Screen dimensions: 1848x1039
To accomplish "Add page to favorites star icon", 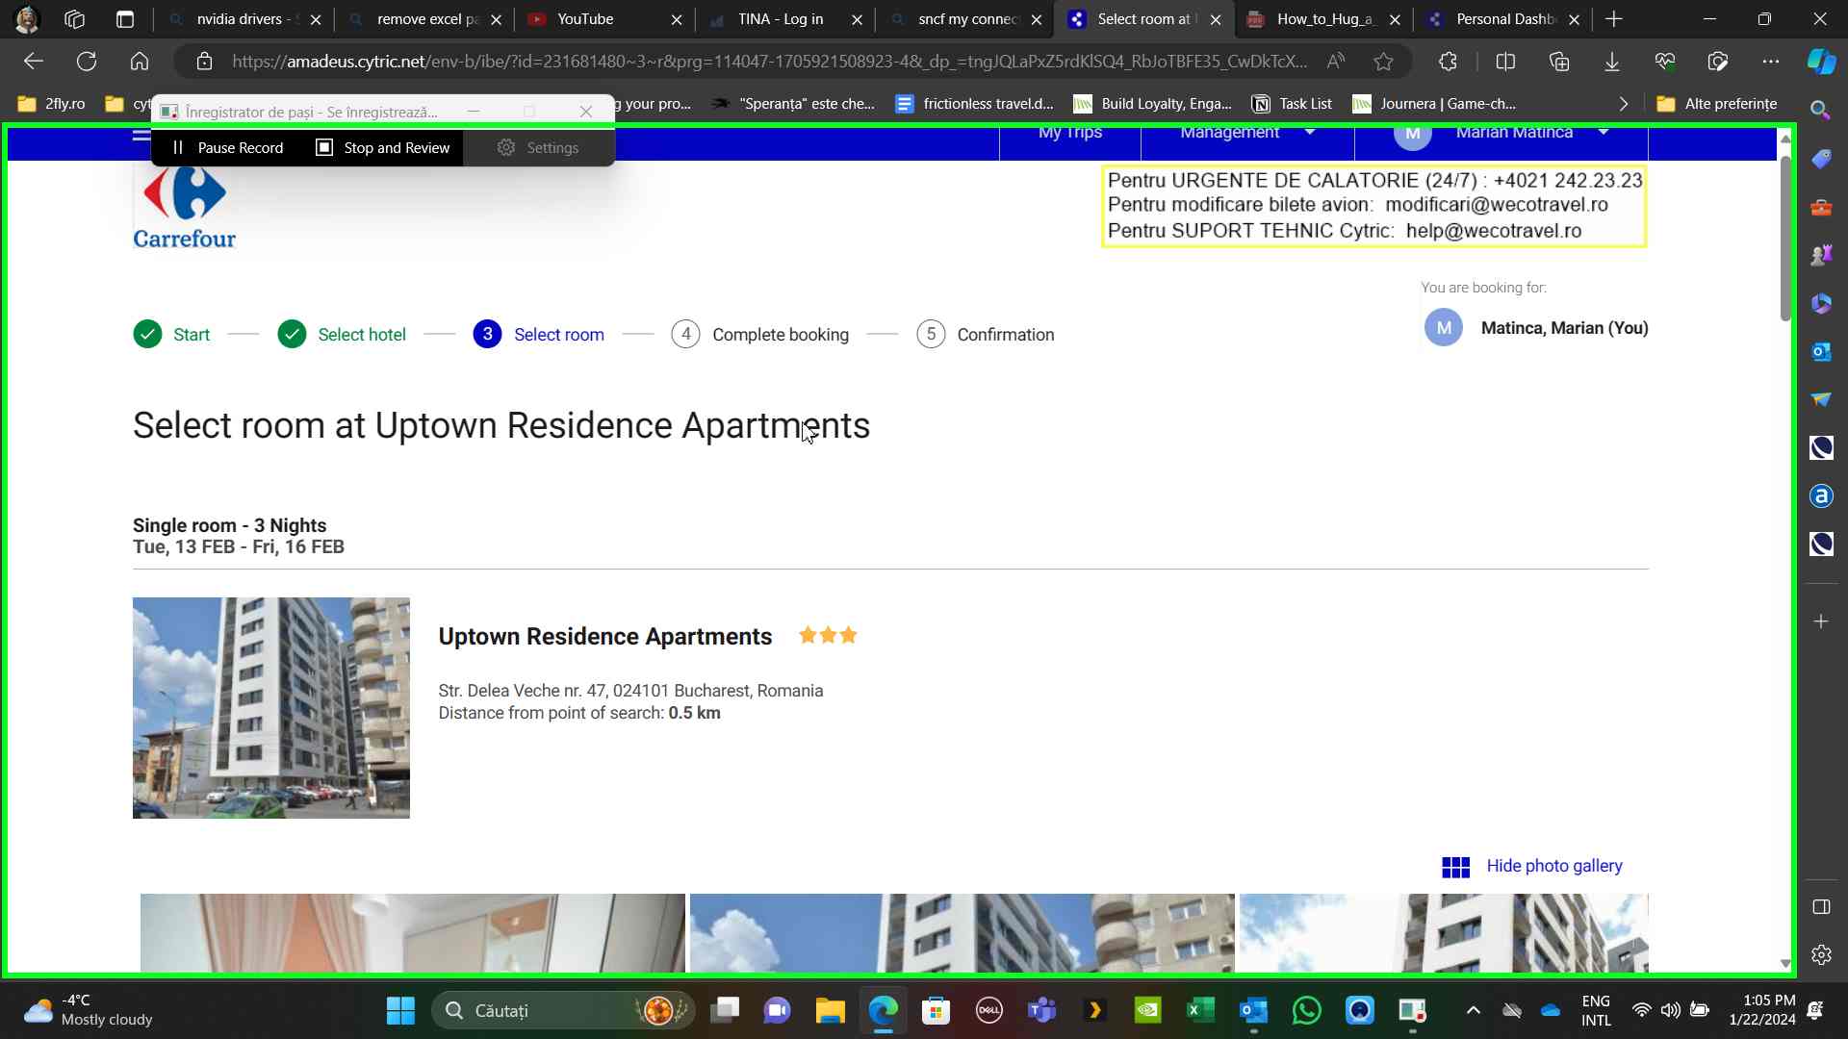I will (1383, 62).
